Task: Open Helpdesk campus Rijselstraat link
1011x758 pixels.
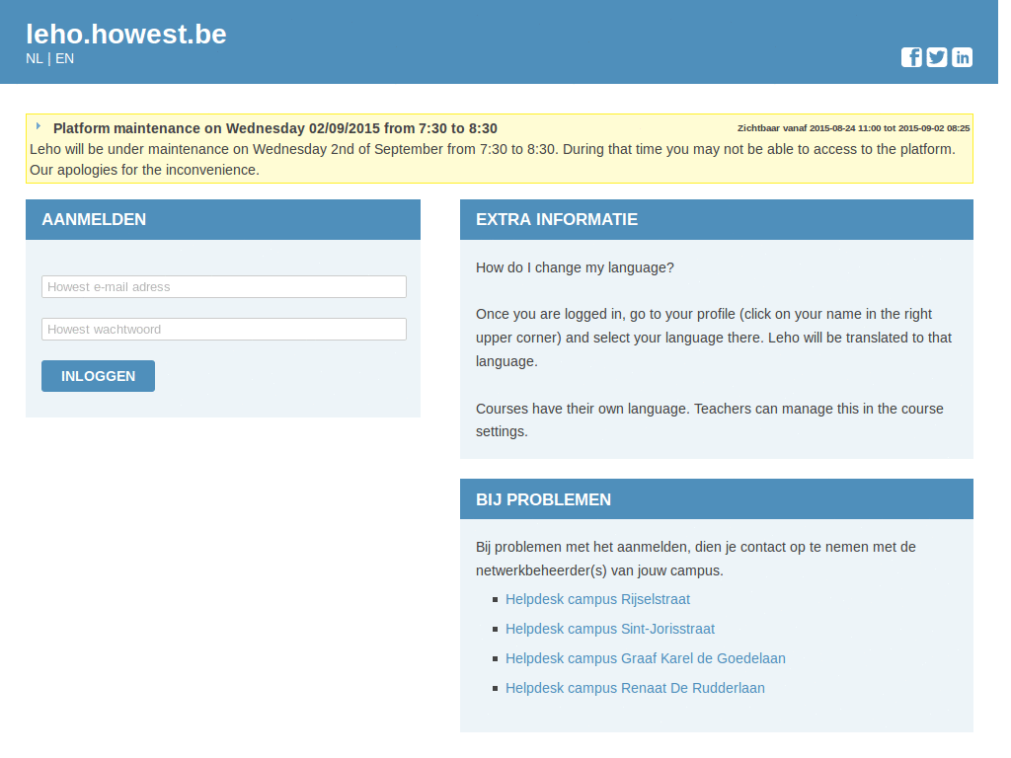Action: [597, 599]
